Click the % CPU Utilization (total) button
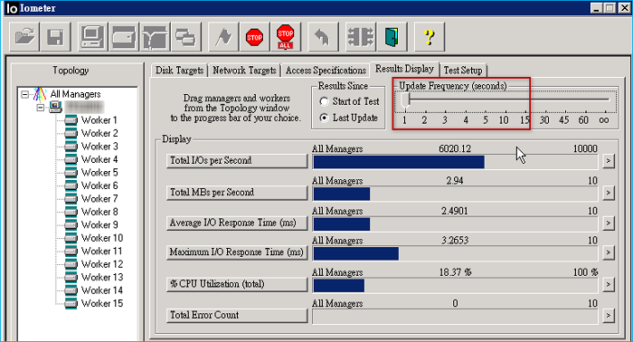 pyautogui.click(x=237, y=284)
